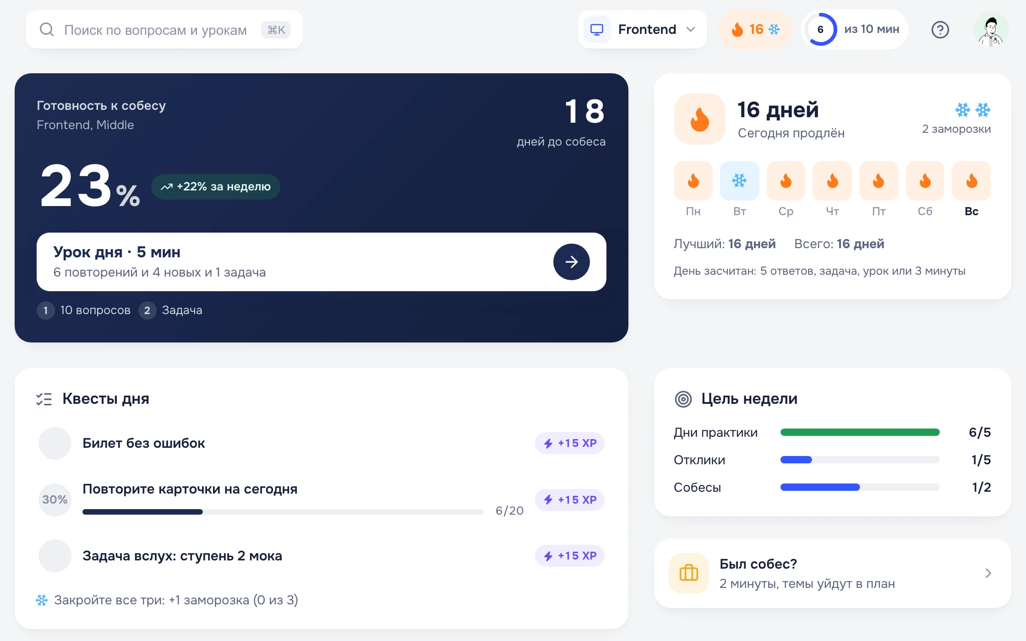Click +15 XP badge for Билет без ошибок
1026x641 pixels.
click(570, 443)
